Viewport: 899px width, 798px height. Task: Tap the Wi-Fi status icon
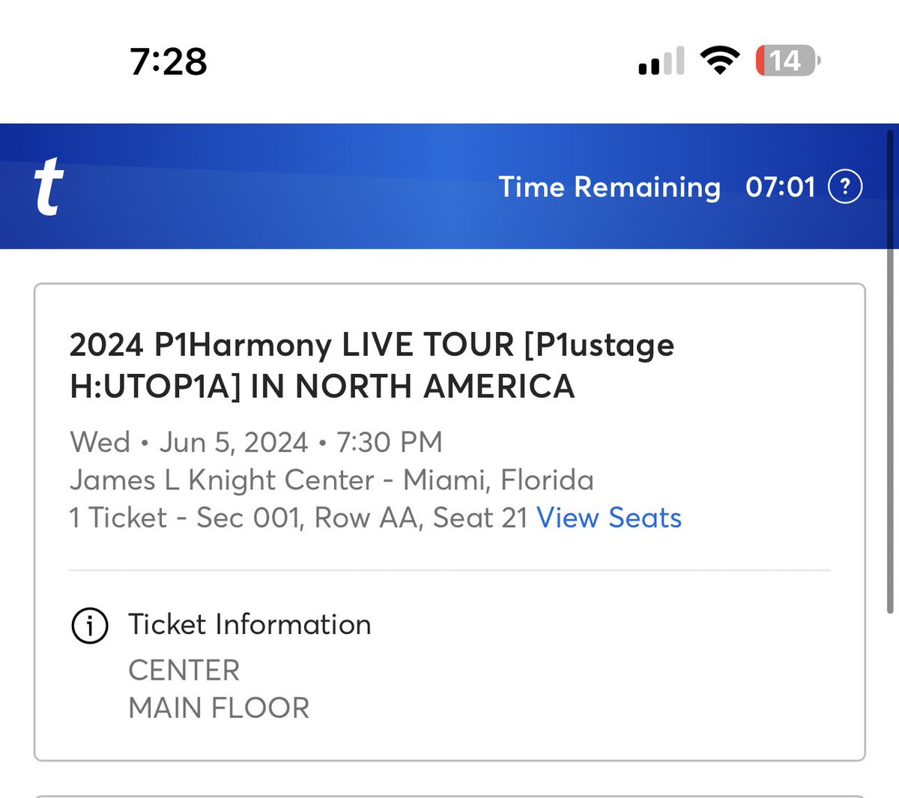[x=719, y=61]
